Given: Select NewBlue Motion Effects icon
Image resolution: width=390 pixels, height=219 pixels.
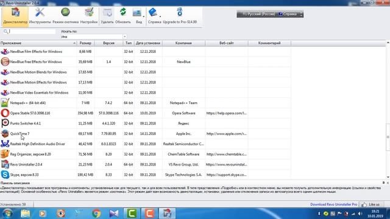Looking at the screenshot, I should tap(5, 83).
